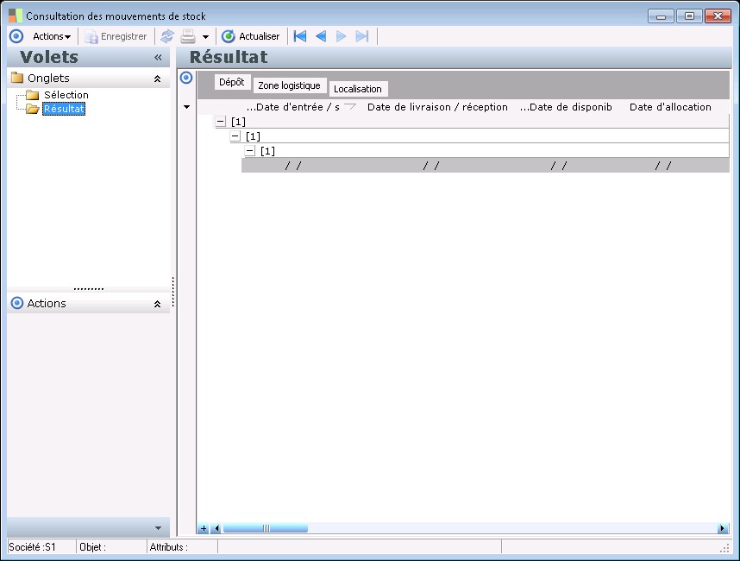Collapse the top-level [1] group row
The height and width of the screenshot is (561, 740).
221,123
